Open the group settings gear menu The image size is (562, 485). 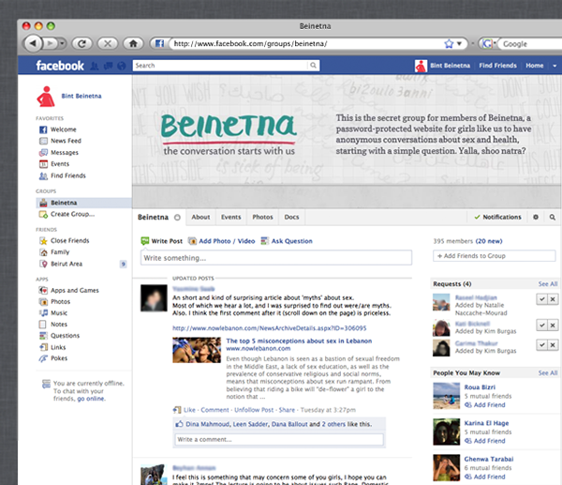click(536, 217)
